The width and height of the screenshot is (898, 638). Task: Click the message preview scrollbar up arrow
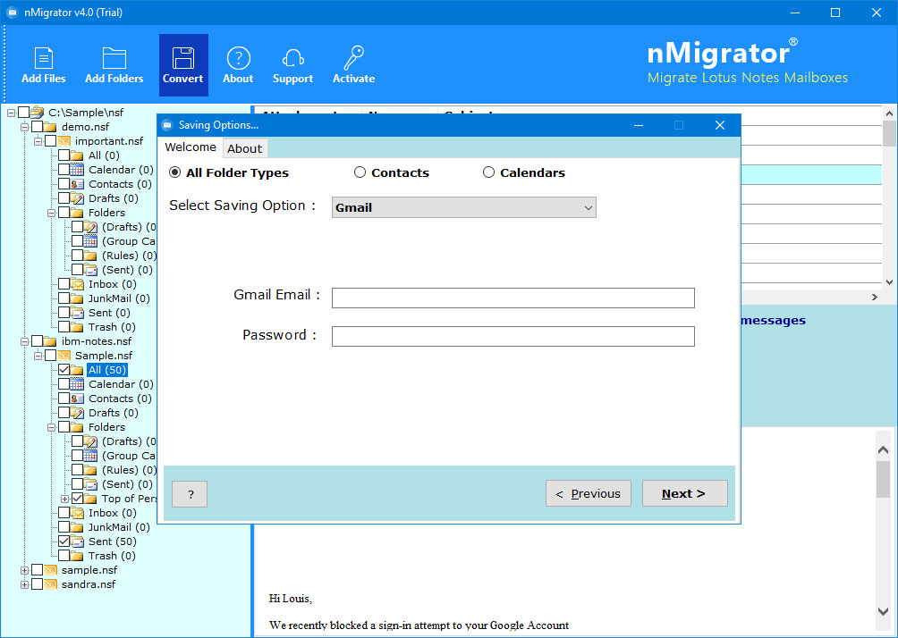click(x=883, y=450)
